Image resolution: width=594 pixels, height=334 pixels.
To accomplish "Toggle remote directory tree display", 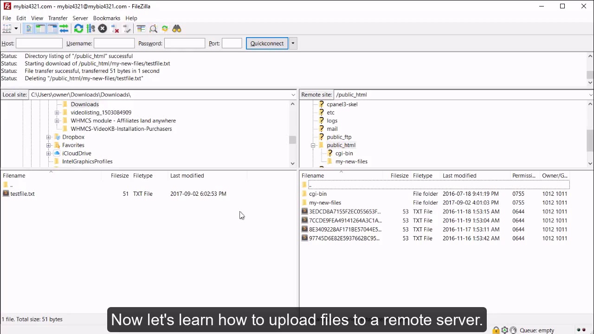I will tap(52, 29).
